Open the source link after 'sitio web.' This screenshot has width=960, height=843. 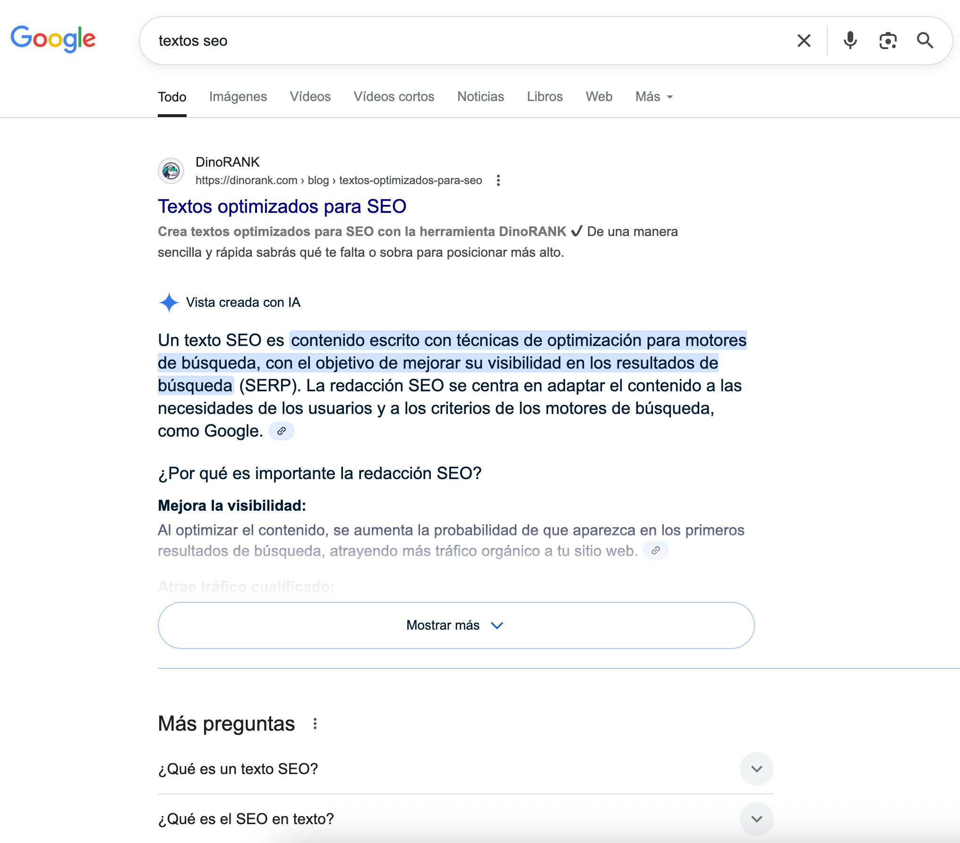(655, 550)
